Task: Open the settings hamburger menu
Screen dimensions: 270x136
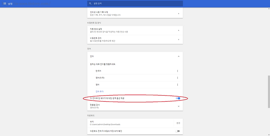Action: coord(5,3)
